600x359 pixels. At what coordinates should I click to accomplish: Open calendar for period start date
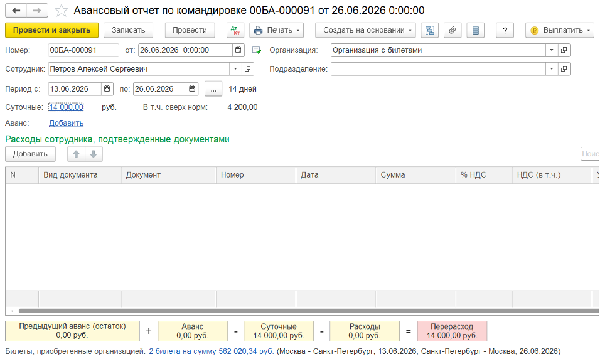(x=107, y=88)
